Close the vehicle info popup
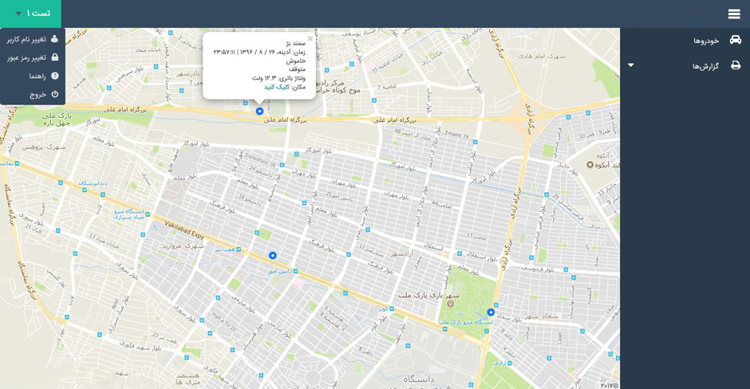750x389 pixels. click(310, 38)
